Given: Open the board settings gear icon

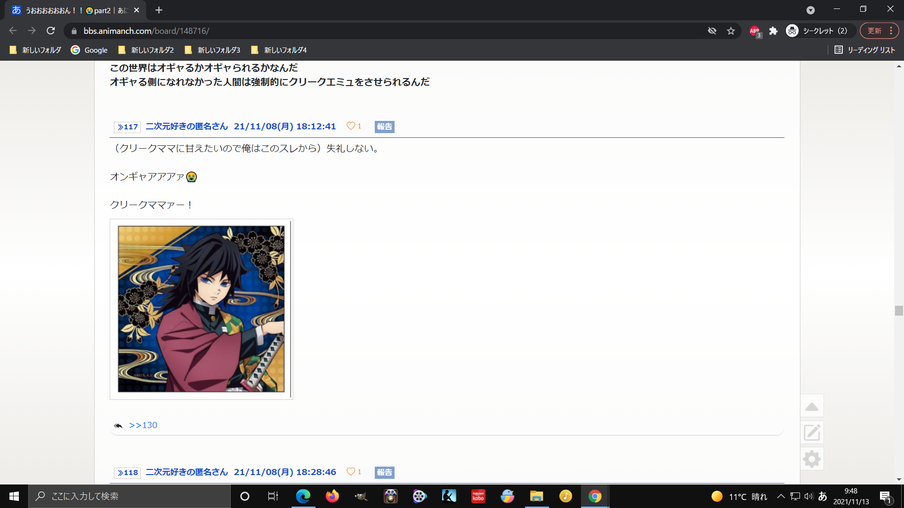Looking at the screenshot, I should [x=812, y=459].
